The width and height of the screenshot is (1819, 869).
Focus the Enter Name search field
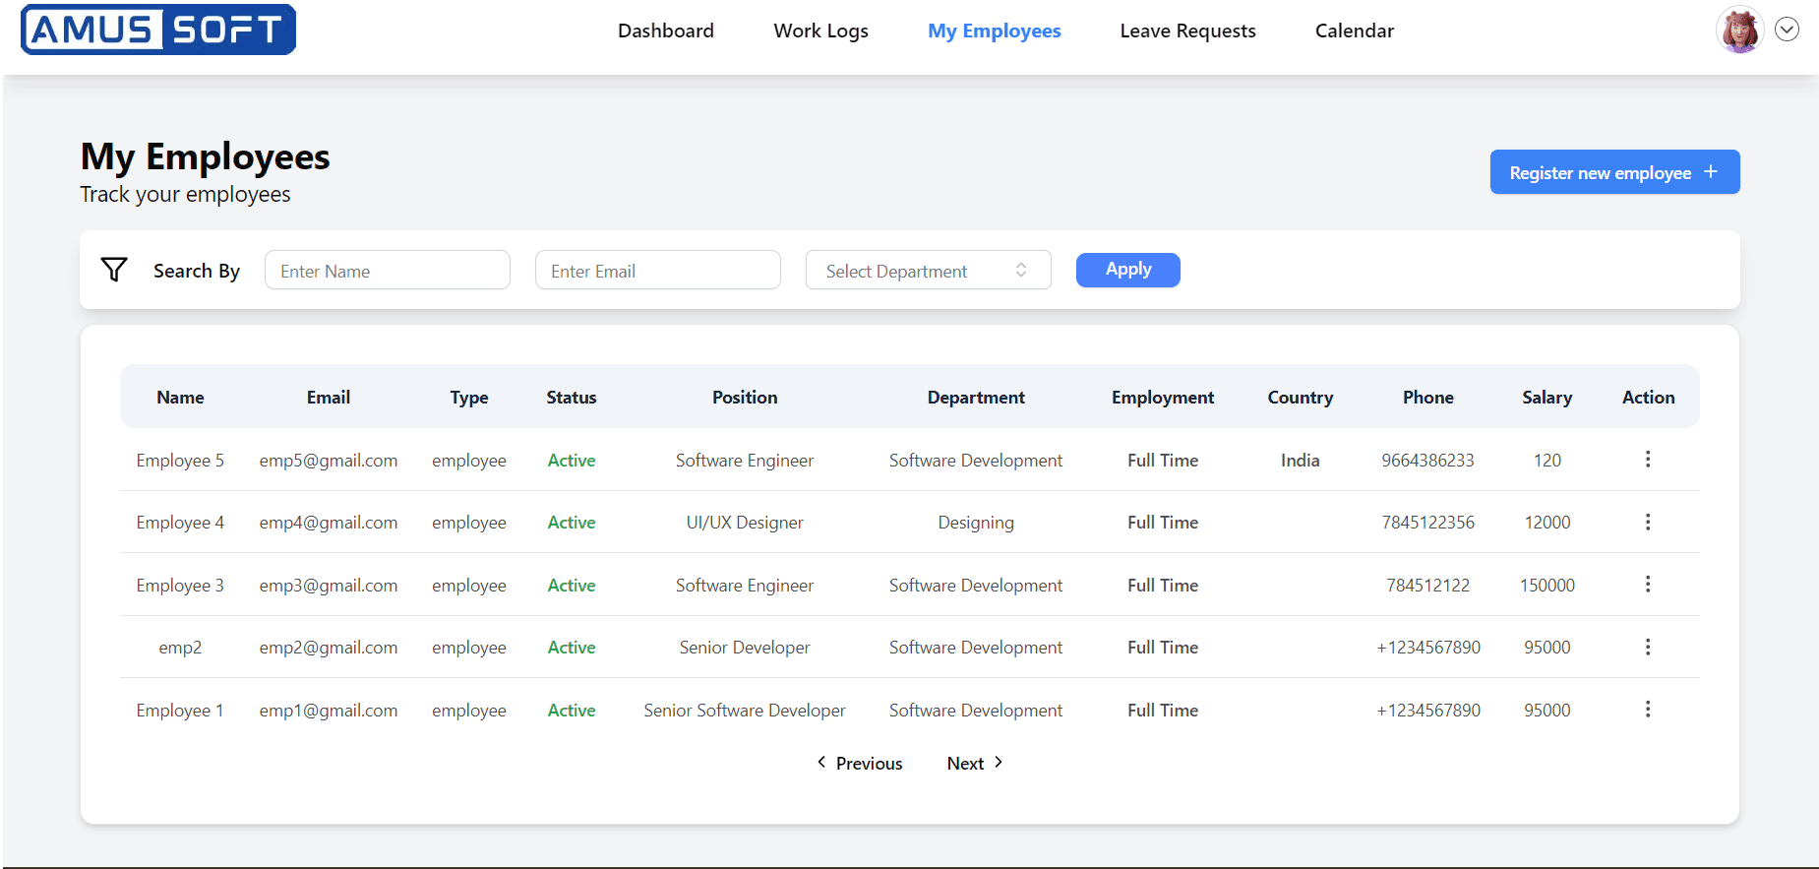pos(388,270)
